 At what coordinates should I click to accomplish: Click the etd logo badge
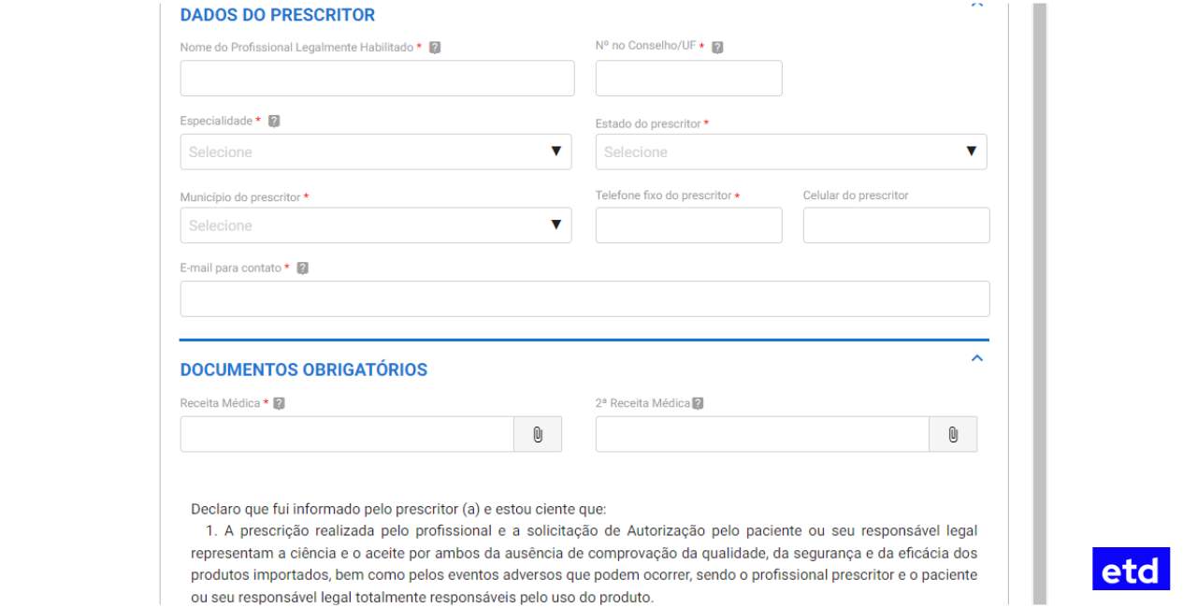click(x=1131, y=569)
